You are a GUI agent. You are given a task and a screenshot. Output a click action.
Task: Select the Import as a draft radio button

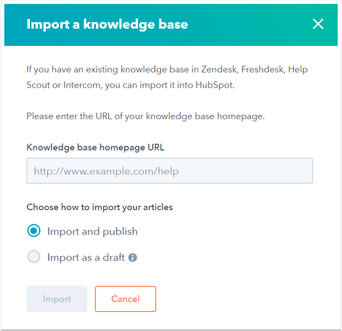click(34, 256)
